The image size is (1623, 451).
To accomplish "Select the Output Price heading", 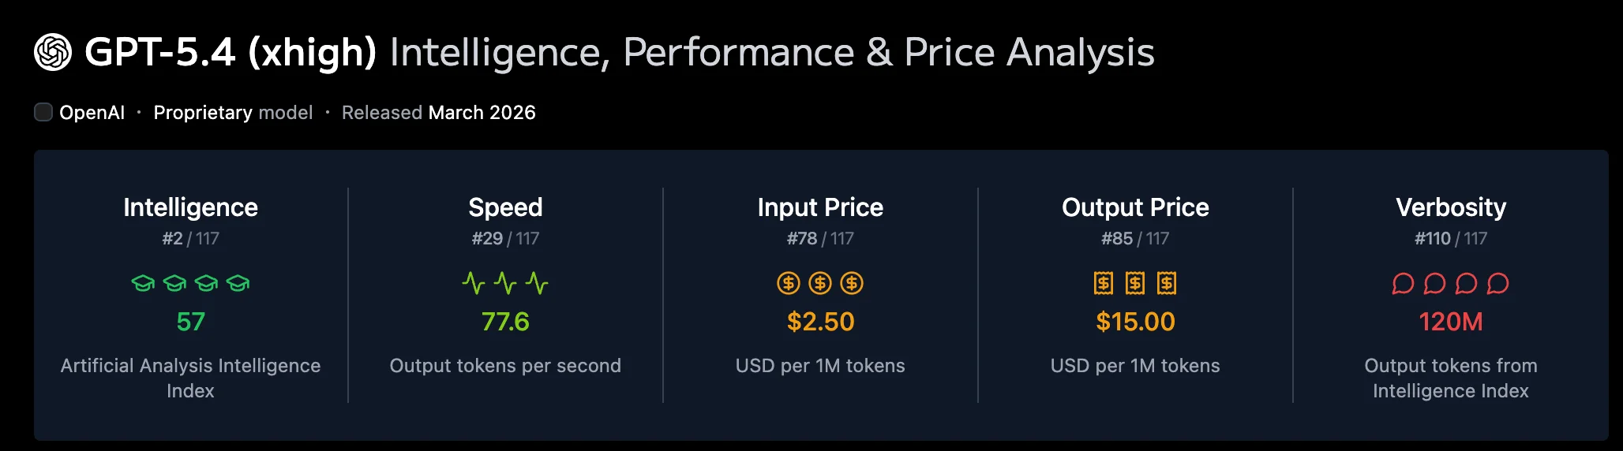I will [x=1135, y=207].
